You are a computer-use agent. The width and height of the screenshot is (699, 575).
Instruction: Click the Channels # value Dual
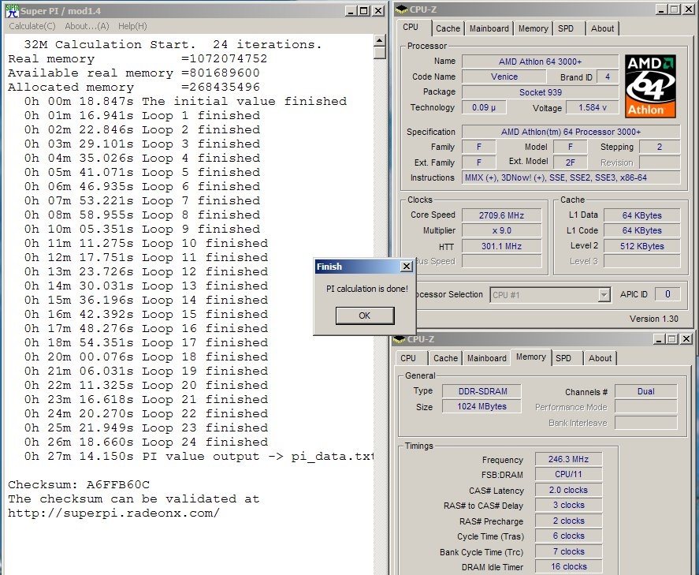(645, 391)
